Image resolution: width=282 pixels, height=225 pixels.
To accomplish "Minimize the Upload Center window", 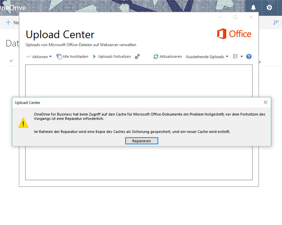I will click(x=220, y=17).
